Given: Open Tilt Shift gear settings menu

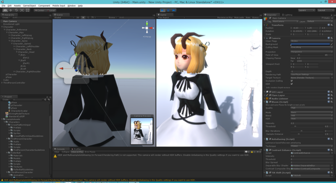Looking at the screenshot, I should tap(331, 173).
